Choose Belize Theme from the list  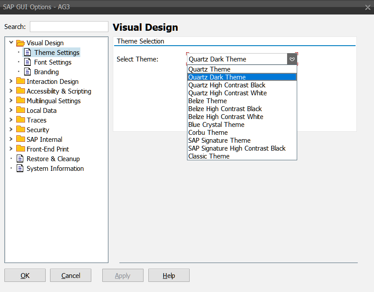point(242,101)
